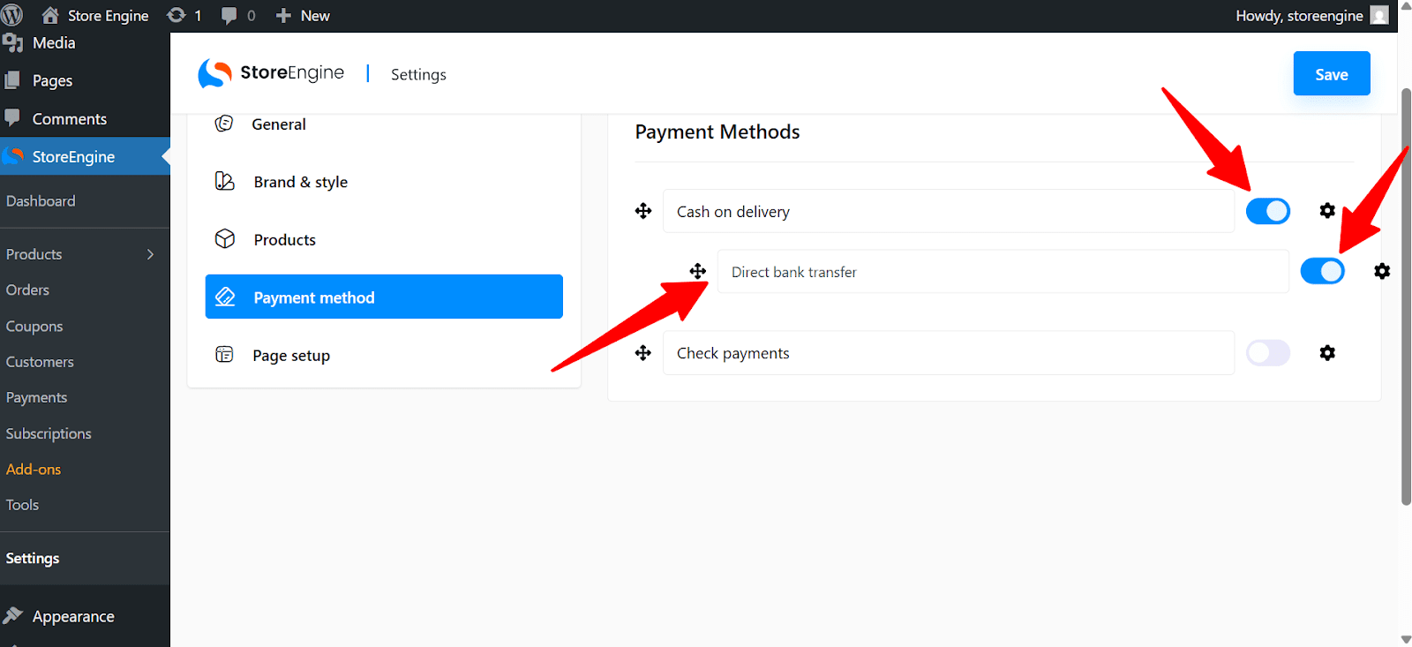Click the Comments icon in sidebar
The image size is (1412, 647).
[x=12, y=117]
